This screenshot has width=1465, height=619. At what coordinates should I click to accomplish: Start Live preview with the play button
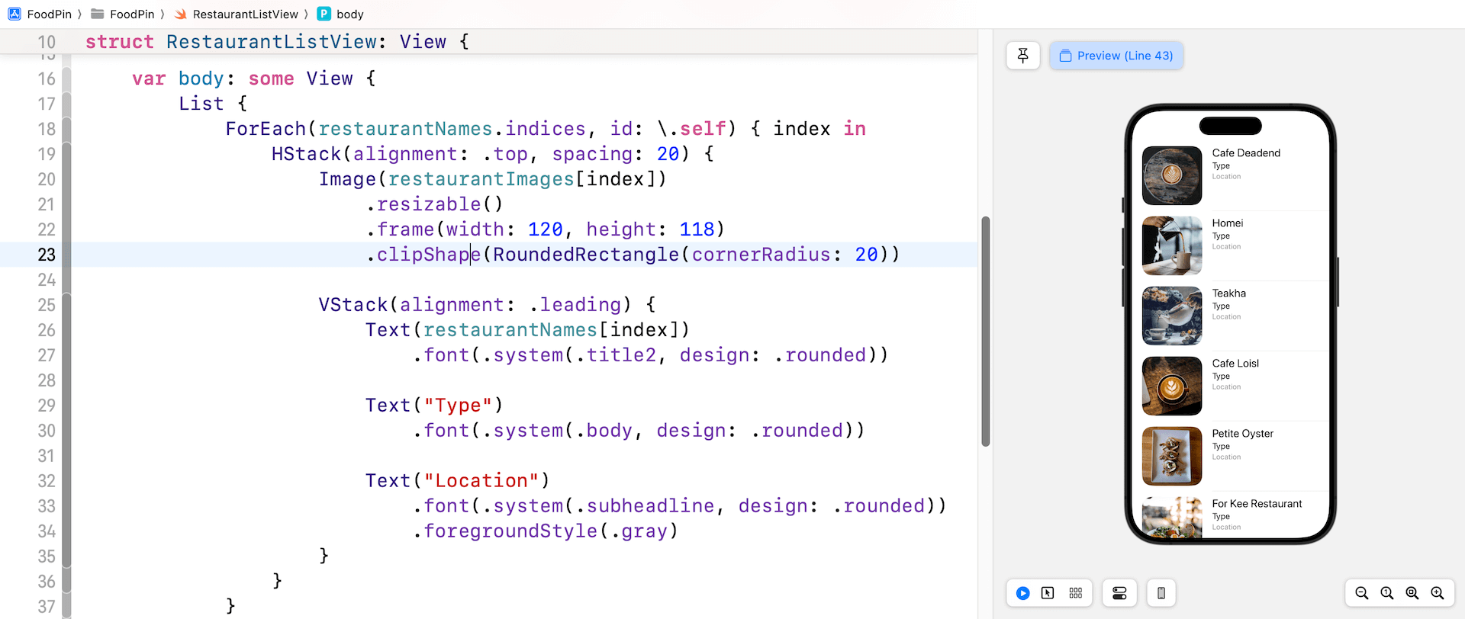pos(1022,593)
